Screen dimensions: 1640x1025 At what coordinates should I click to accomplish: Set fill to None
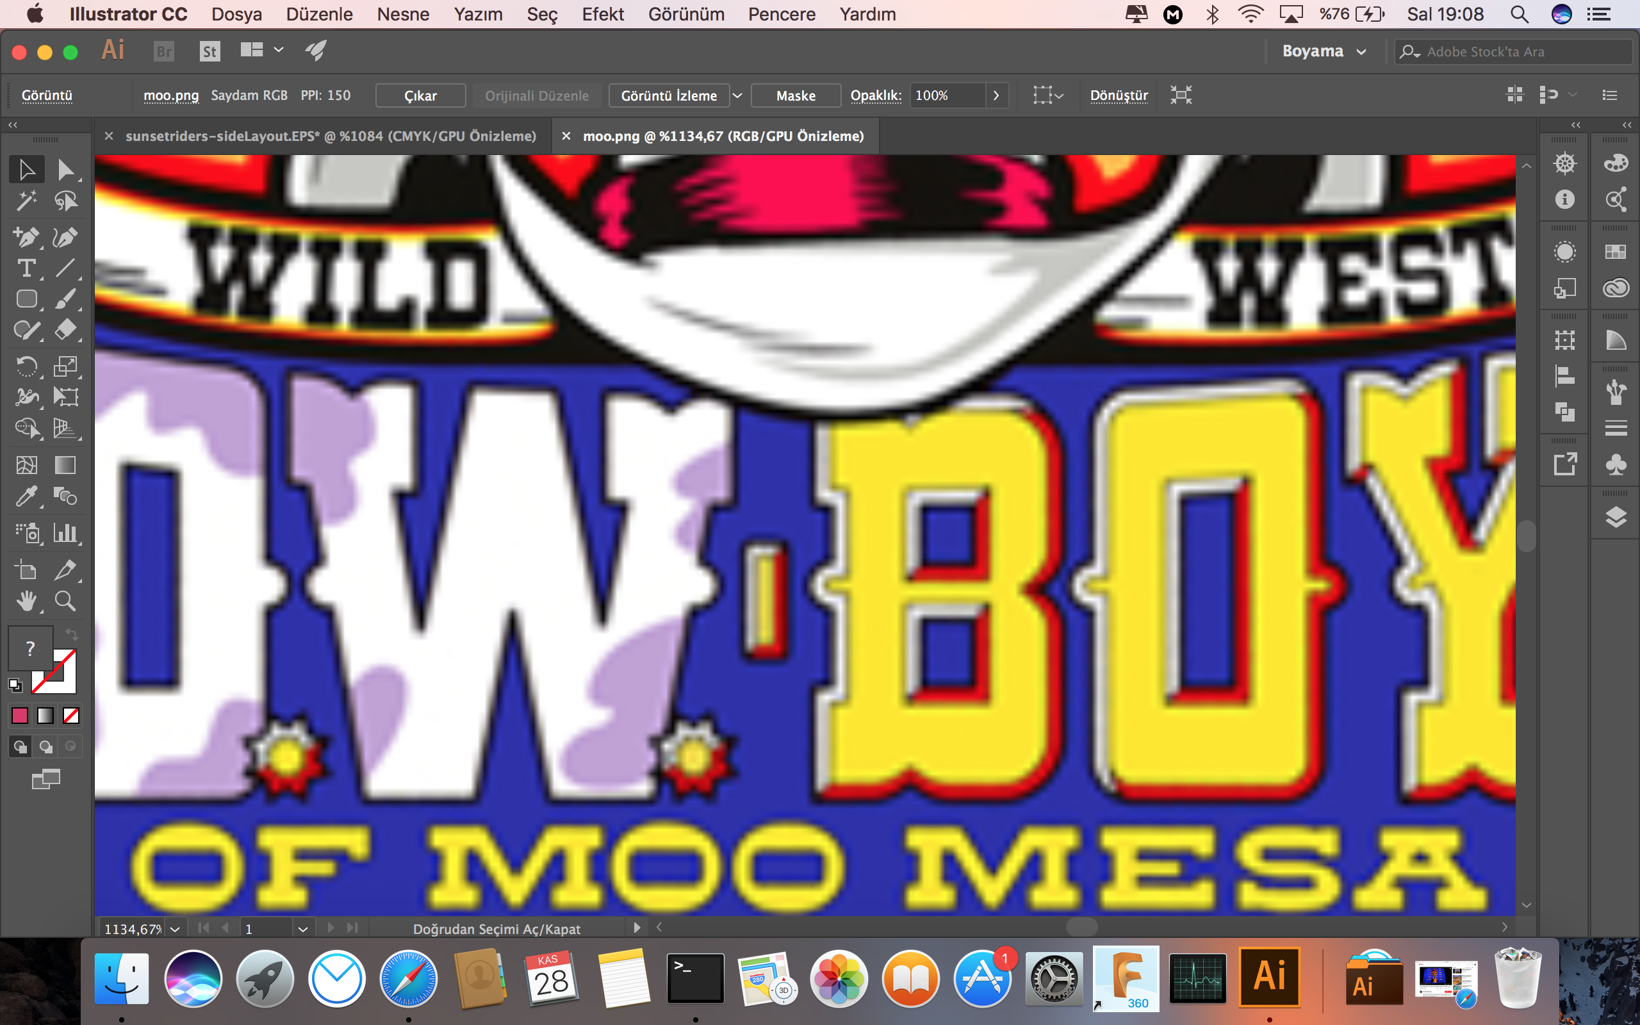click(x=71, y=715)
